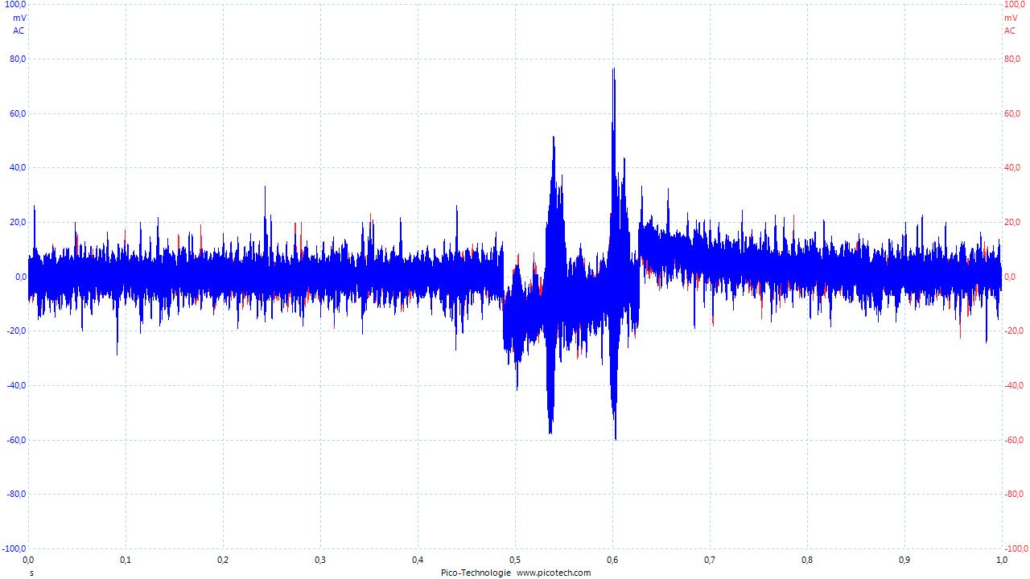
Task: Click the blue left axis label -80,0
Action: 16,494
